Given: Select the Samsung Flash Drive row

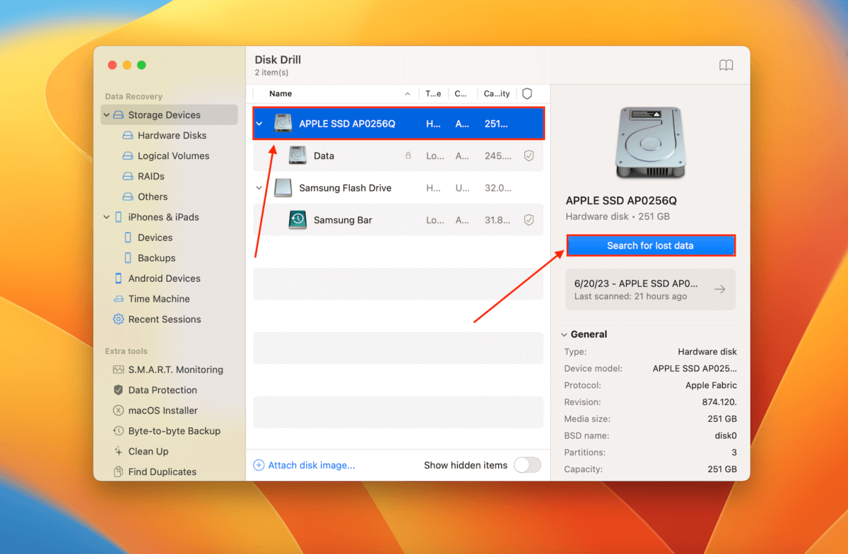Looking at the screenshot, I should [x=399, y=188].
